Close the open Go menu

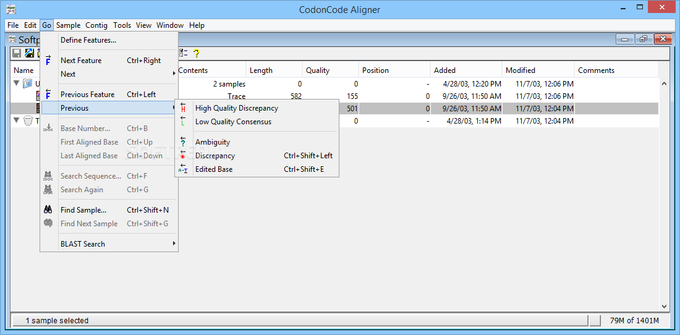click(x=47, y=25)
